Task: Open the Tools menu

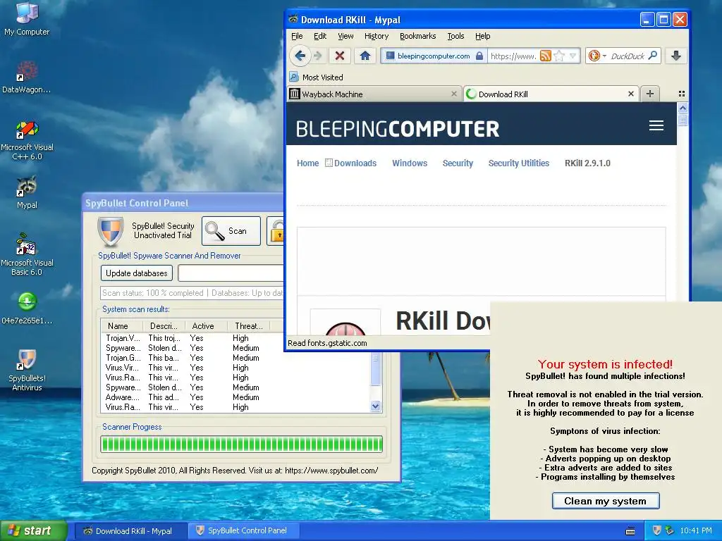Action: tap(455, 36)
